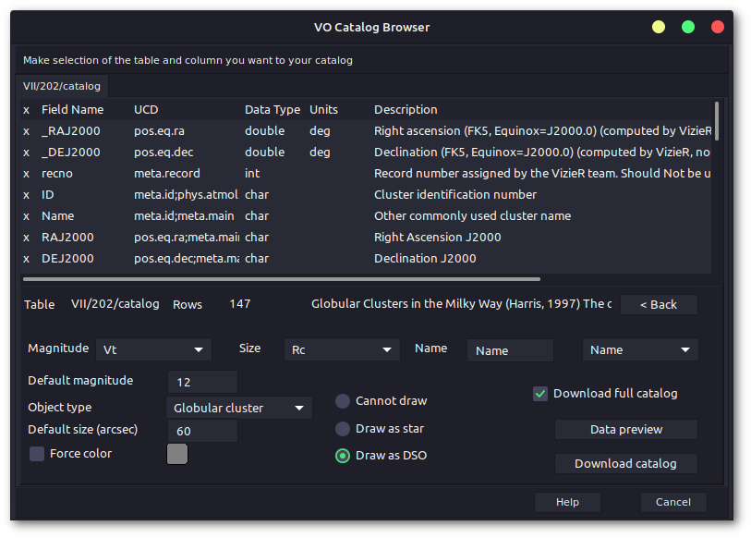Select the Cannot draw radio option
The image size is (751, 538).
(x=343, y=401)
